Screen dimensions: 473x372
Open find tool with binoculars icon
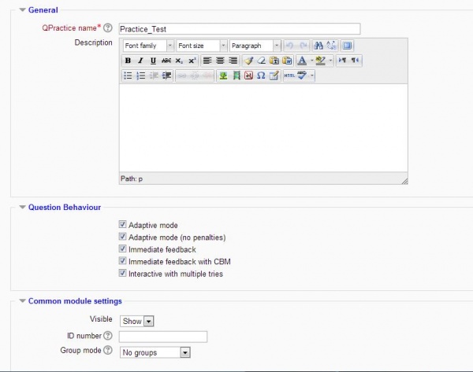point(318,46)
